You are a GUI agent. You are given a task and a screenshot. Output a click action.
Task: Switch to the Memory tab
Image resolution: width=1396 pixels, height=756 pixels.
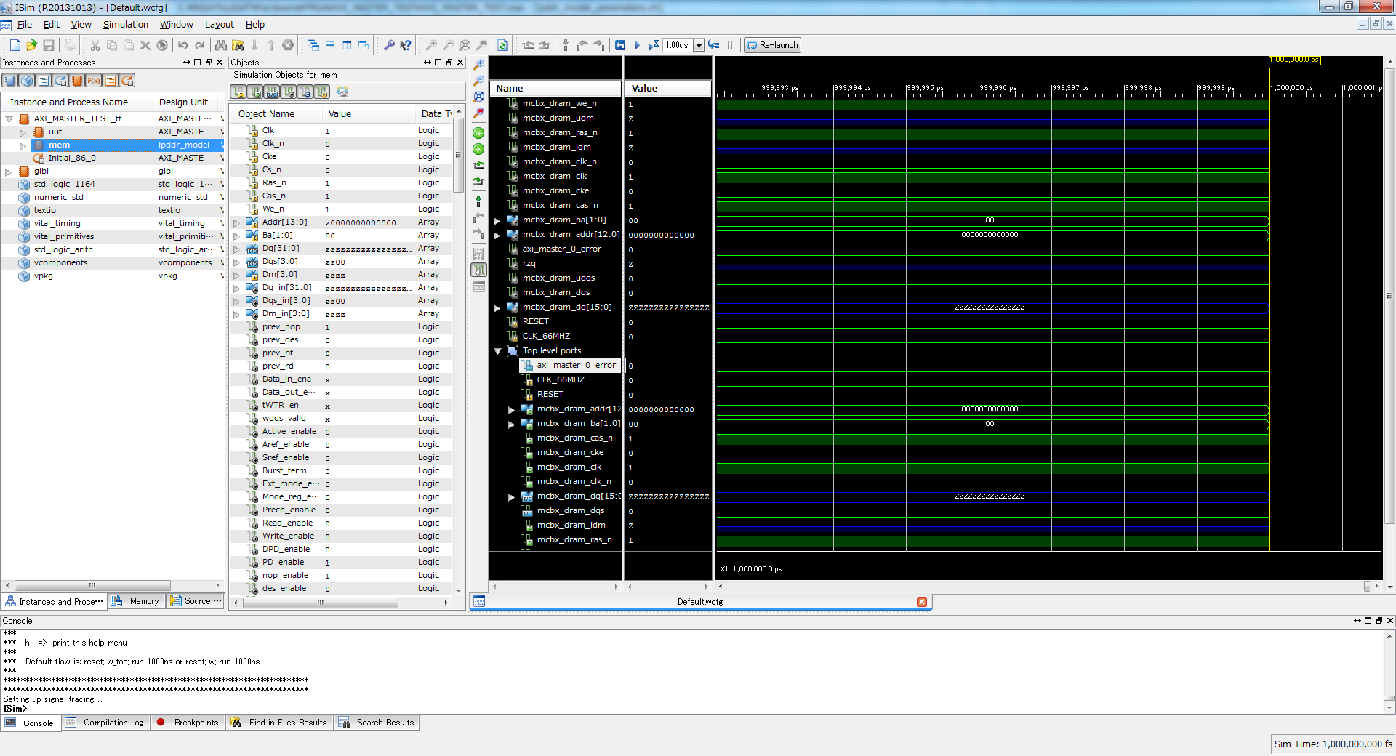point(137,601)
